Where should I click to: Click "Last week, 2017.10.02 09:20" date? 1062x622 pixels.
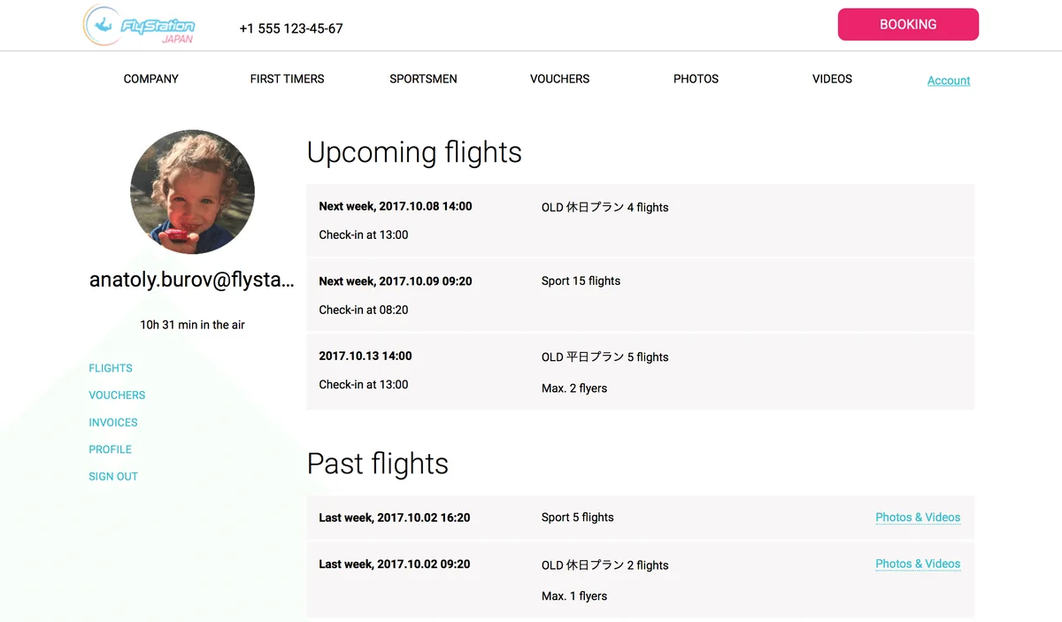pyautogui.click(x=395, y=564)
